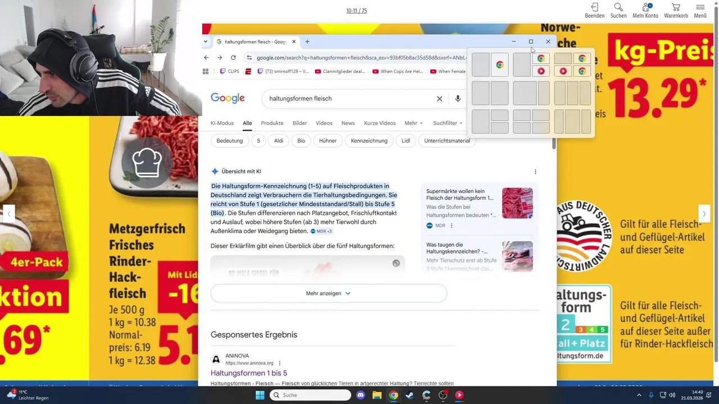Open the Chrome tab search dropdown
This screenshot has height=404, width=719.
[x=206, y=42]
